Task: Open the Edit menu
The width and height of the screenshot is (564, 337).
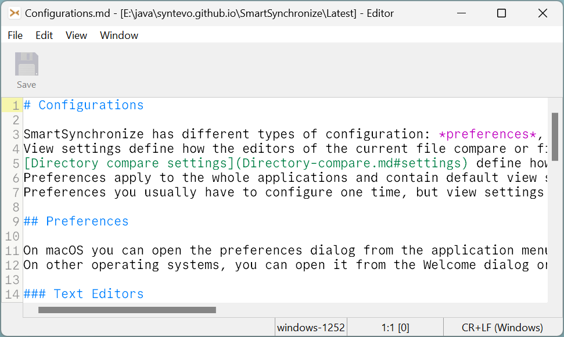Action: click(x=44, y=35)
